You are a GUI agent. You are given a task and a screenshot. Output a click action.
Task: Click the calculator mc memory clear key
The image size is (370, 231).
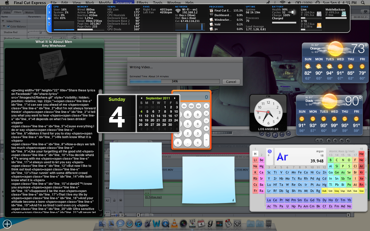click(x=191, y=106)
